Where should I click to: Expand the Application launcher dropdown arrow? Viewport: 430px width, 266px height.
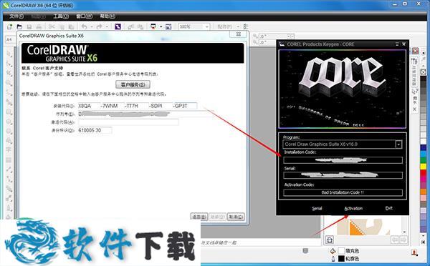tap(161, 26)
